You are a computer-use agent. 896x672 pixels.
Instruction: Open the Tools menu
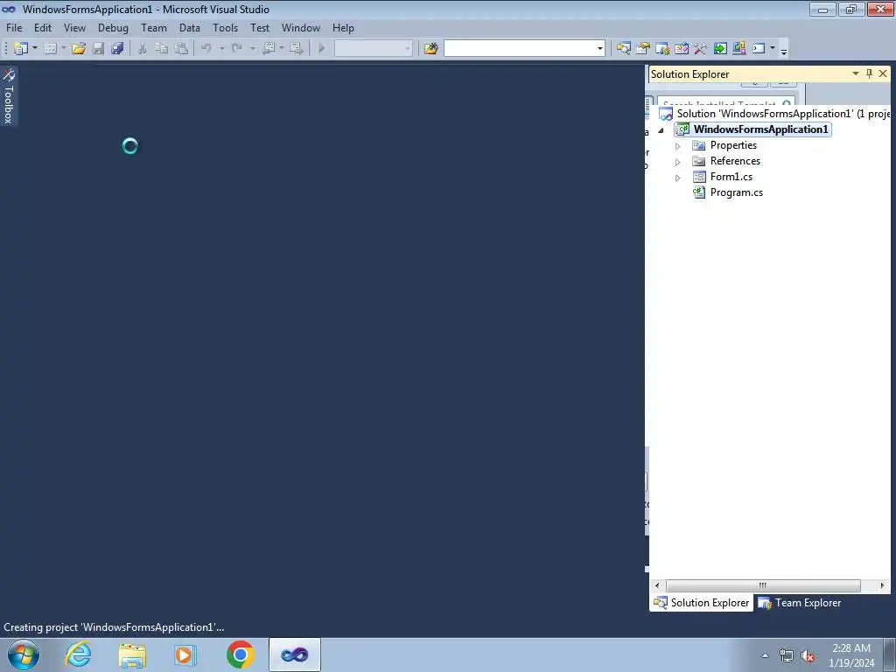(x=225, y=28)
